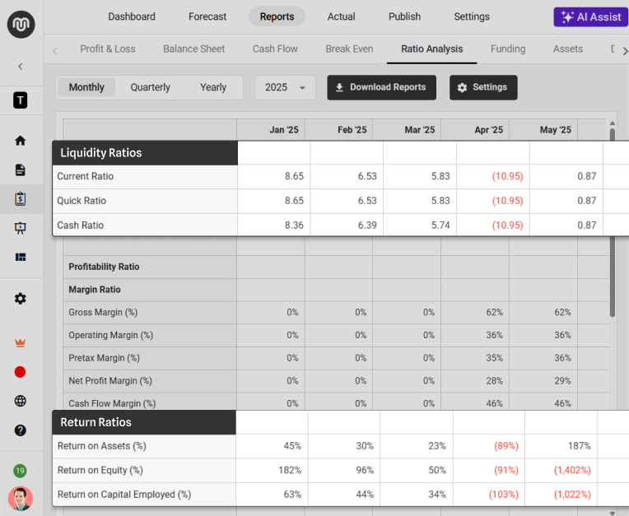Click the dashboard layout icon in sidebar
The image size is (629, 516).
click(x=21, y=257)
